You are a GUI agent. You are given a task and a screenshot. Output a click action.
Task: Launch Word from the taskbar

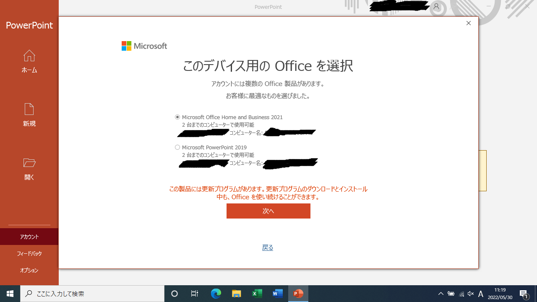(x=277, y=294)
